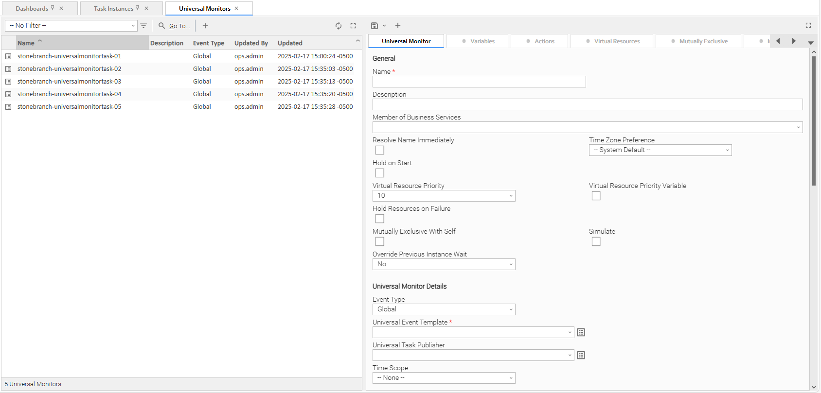Click the refresh list icon
Image resolution: width=821 pixels, height=393 pixels.
click(339, 26)
